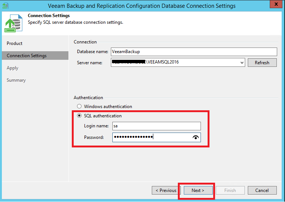Click the 'Authentication' group heading
The height and width of the screenshot is (202, 285).
click(x=88, y=98)
